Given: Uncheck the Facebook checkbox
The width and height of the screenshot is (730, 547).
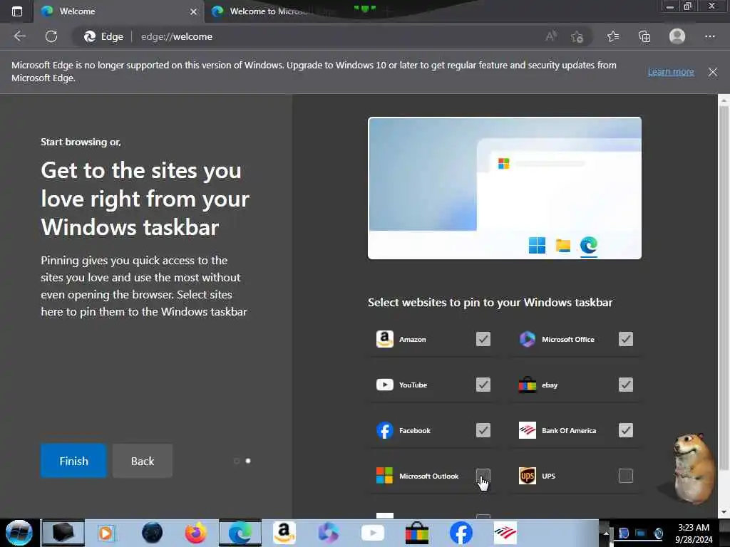Looking at the screenshot, I should coord(483,430).
